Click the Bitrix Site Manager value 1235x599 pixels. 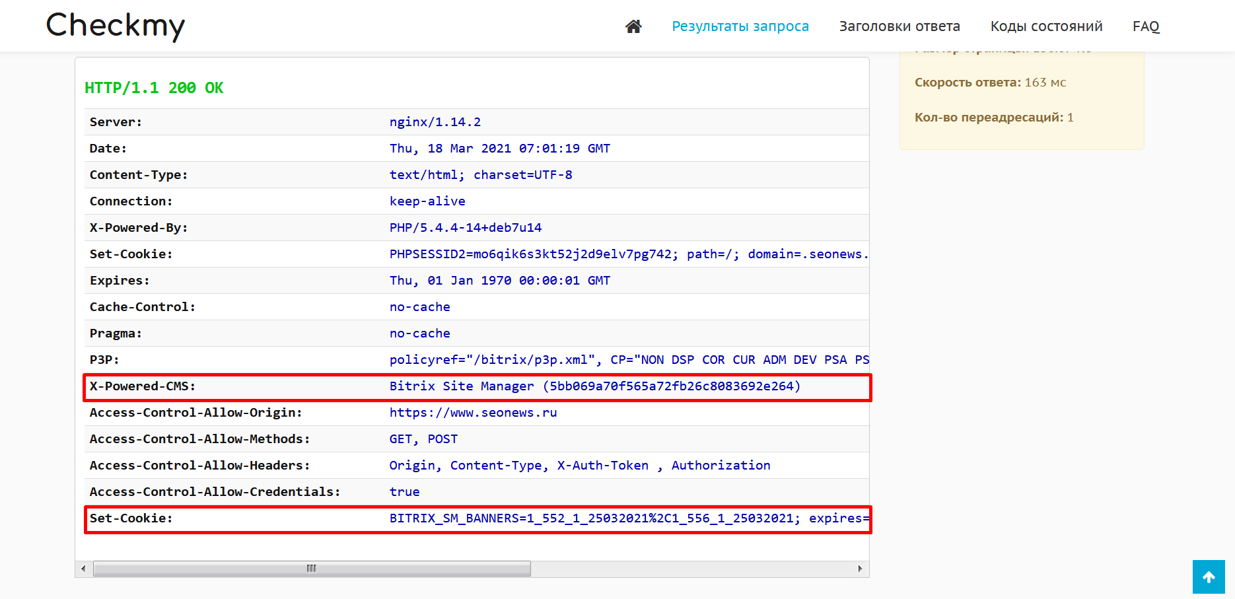[x=594, y=386]
